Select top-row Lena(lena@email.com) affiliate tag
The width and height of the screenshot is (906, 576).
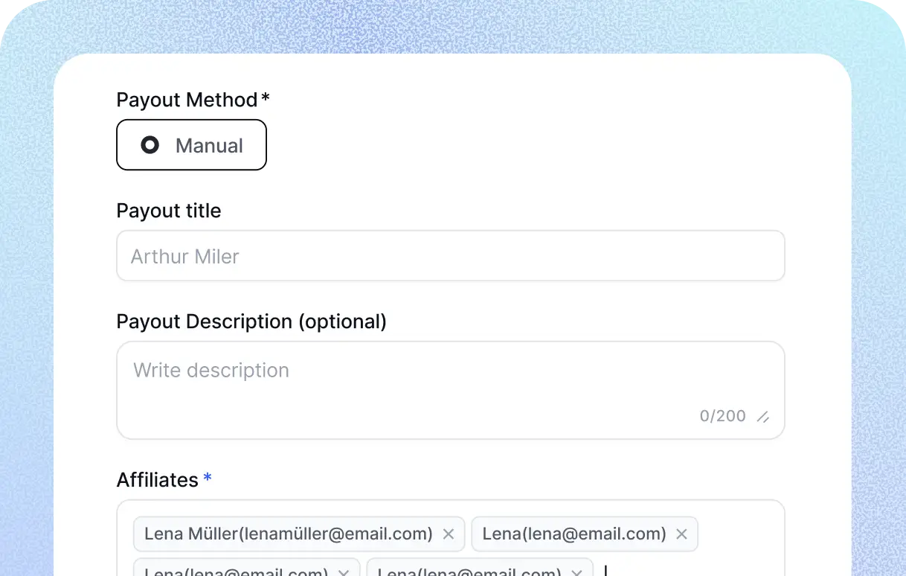[574, 534]
